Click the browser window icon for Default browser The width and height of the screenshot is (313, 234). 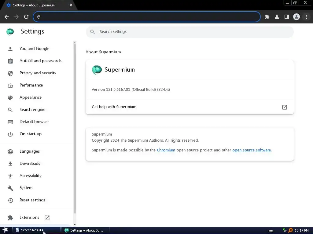(10, 122)
